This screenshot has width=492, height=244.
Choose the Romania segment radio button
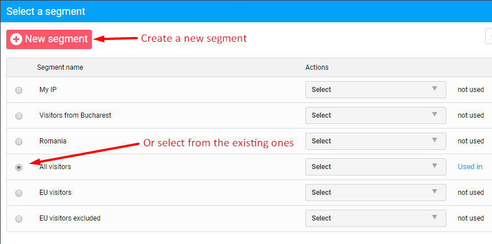(19, 142)
